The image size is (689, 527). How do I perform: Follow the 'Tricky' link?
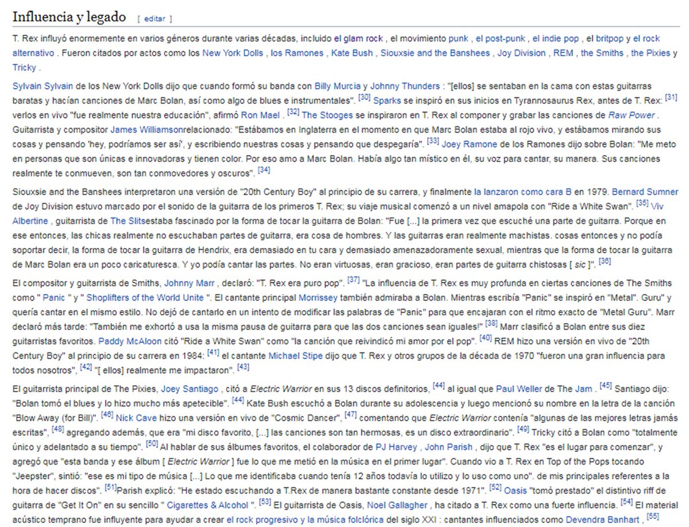click(24, 67)
